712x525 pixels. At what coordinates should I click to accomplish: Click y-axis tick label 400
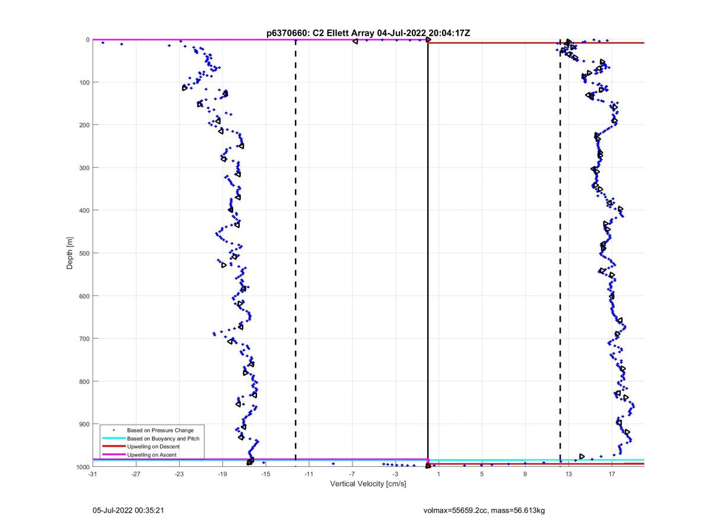pos(84,210)
